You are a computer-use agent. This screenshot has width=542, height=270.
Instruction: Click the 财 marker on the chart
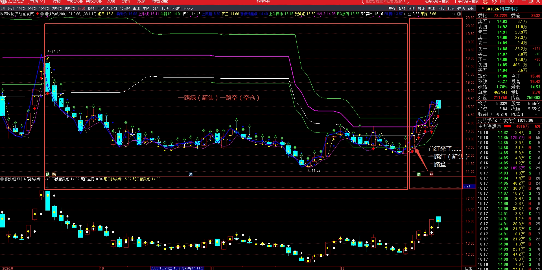point(191,174)
